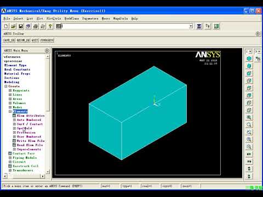Click the printer (Image Capture) toolbar icon
Viewport: 263px width, 197px height.
[x=36, y=26]
